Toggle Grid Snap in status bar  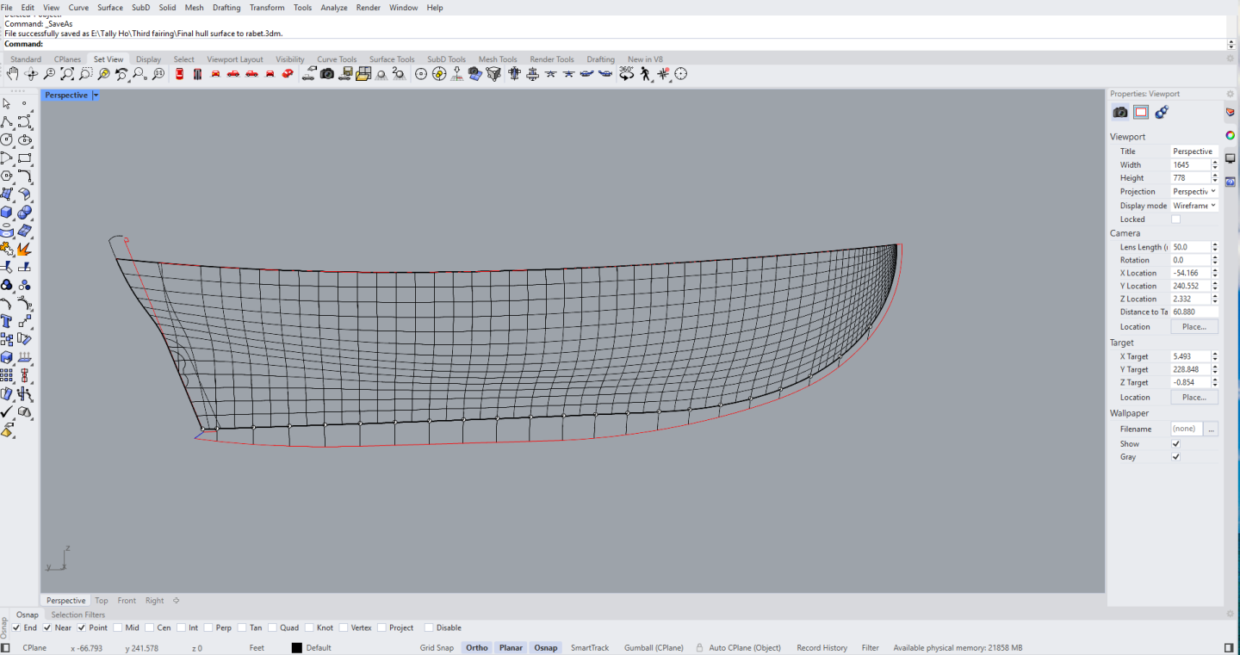pos(437,648)
